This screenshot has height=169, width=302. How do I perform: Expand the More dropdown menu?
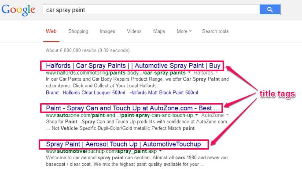[x=184, y=31]
